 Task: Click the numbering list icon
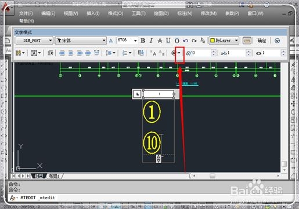pyautogui.click(x=127, y=53)
